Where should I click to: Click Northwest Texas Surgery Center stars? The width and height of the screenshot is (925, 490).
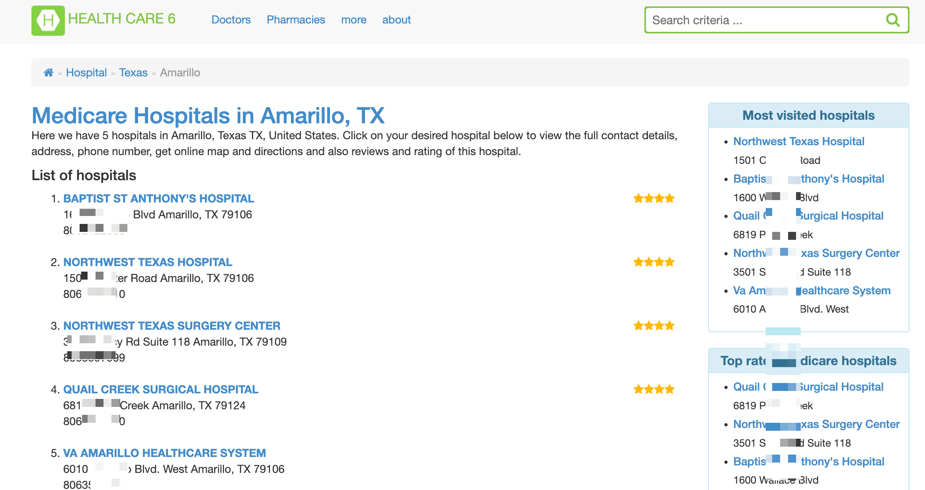654,326
